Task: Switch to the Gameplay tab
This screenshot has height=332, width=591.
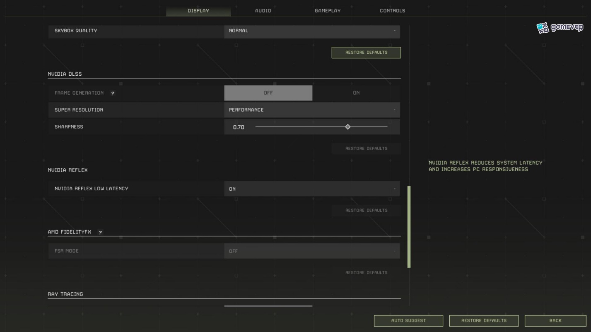Action: tap(328, 11)
